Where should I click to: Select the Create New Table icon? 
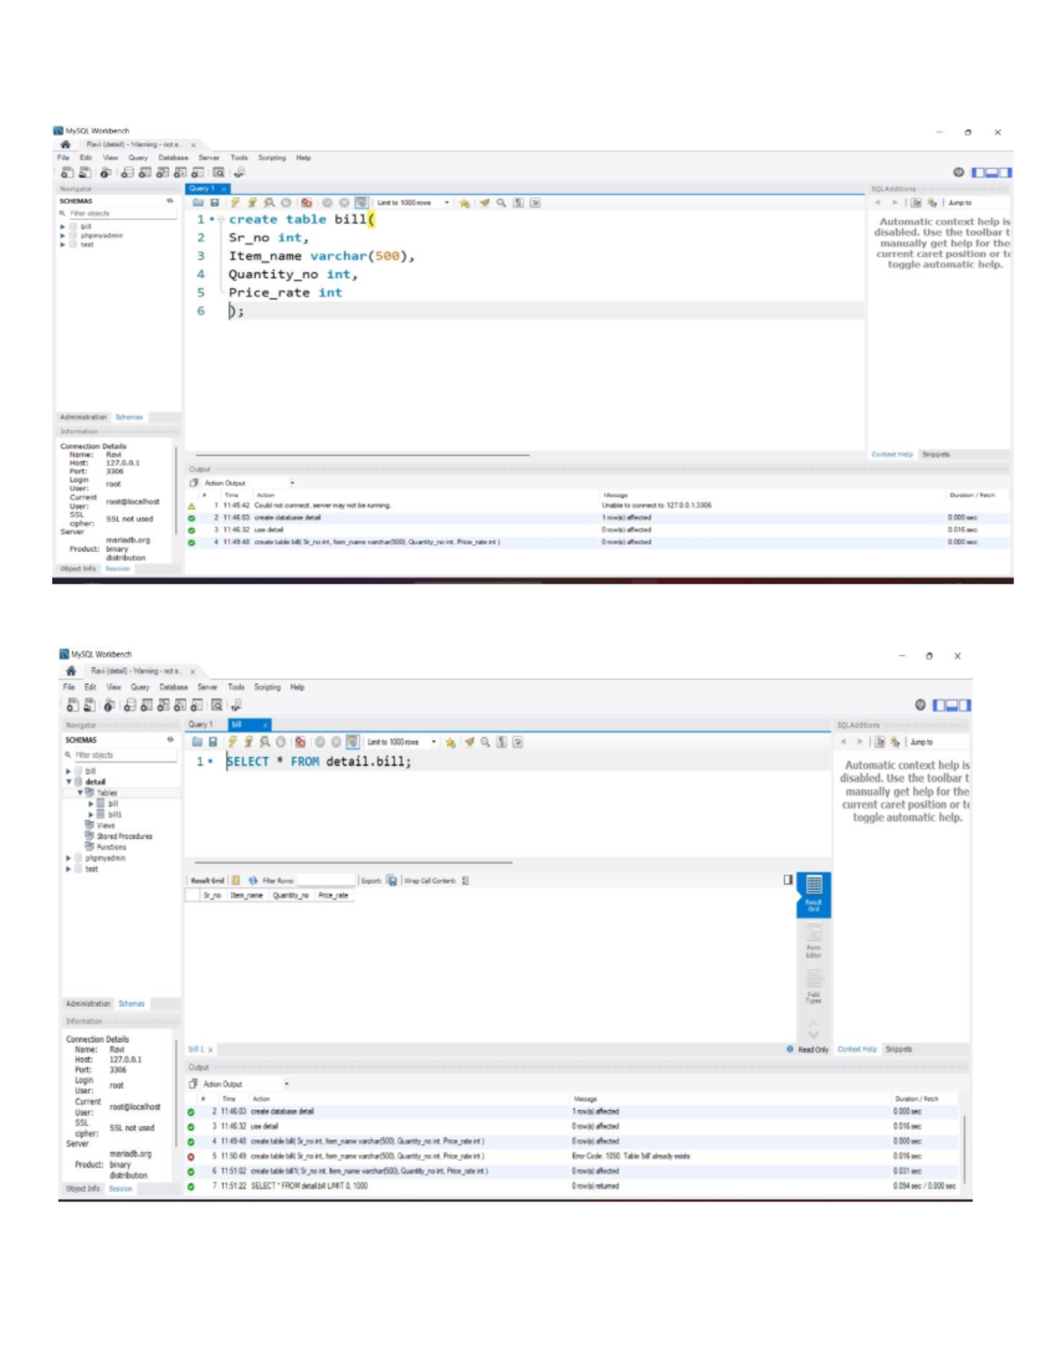tap(144, 173)
